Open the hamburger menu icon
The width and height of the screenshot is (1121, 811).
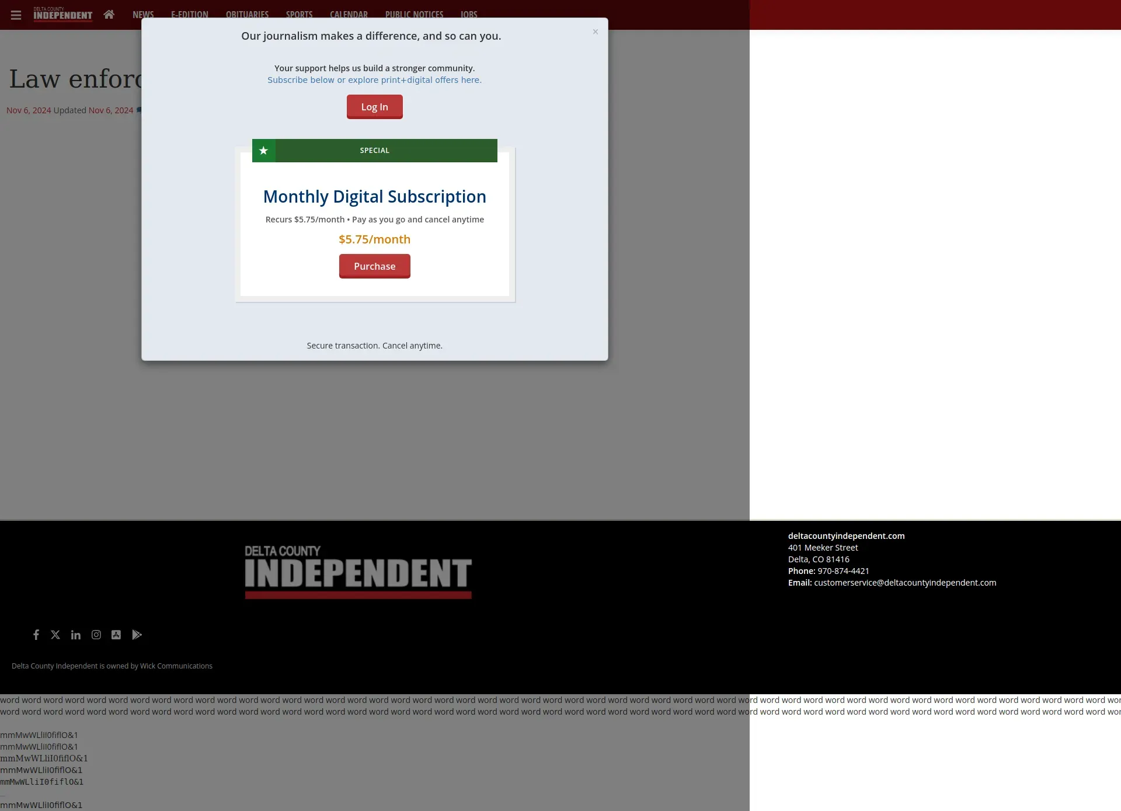(x=16, y=15)
